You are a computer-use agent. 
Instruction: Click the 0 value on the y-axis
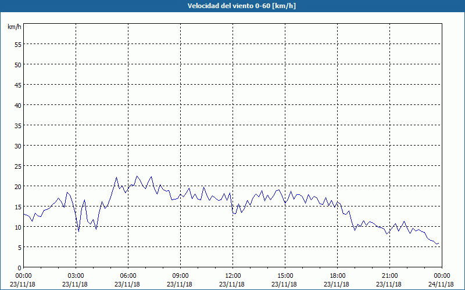click(20, 268)
